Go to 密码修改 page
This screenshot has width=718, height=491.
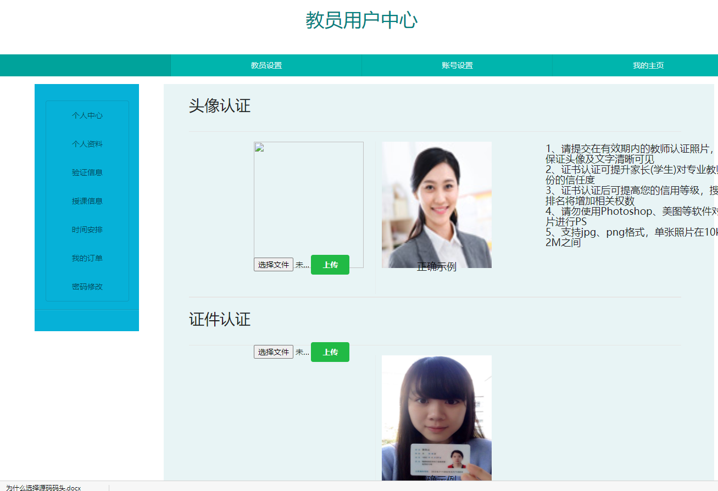[x=86, y=286]
